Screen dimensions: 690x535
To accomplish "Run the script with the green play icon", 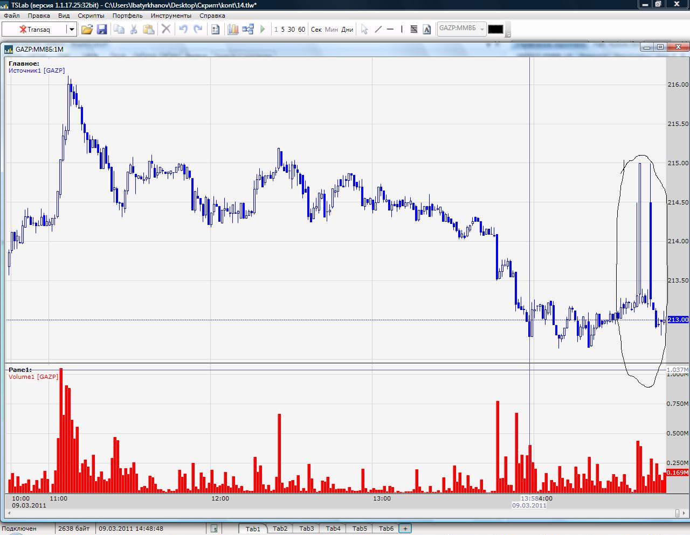I will [x=263, y=29].
